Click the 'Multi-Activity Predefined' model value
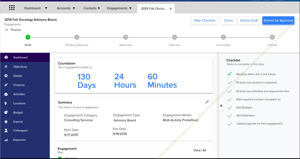 point(181,120)
